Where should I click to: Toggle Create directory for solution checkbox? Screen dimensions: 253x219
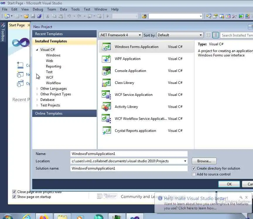pyautogui.click(x=194, y=168)
